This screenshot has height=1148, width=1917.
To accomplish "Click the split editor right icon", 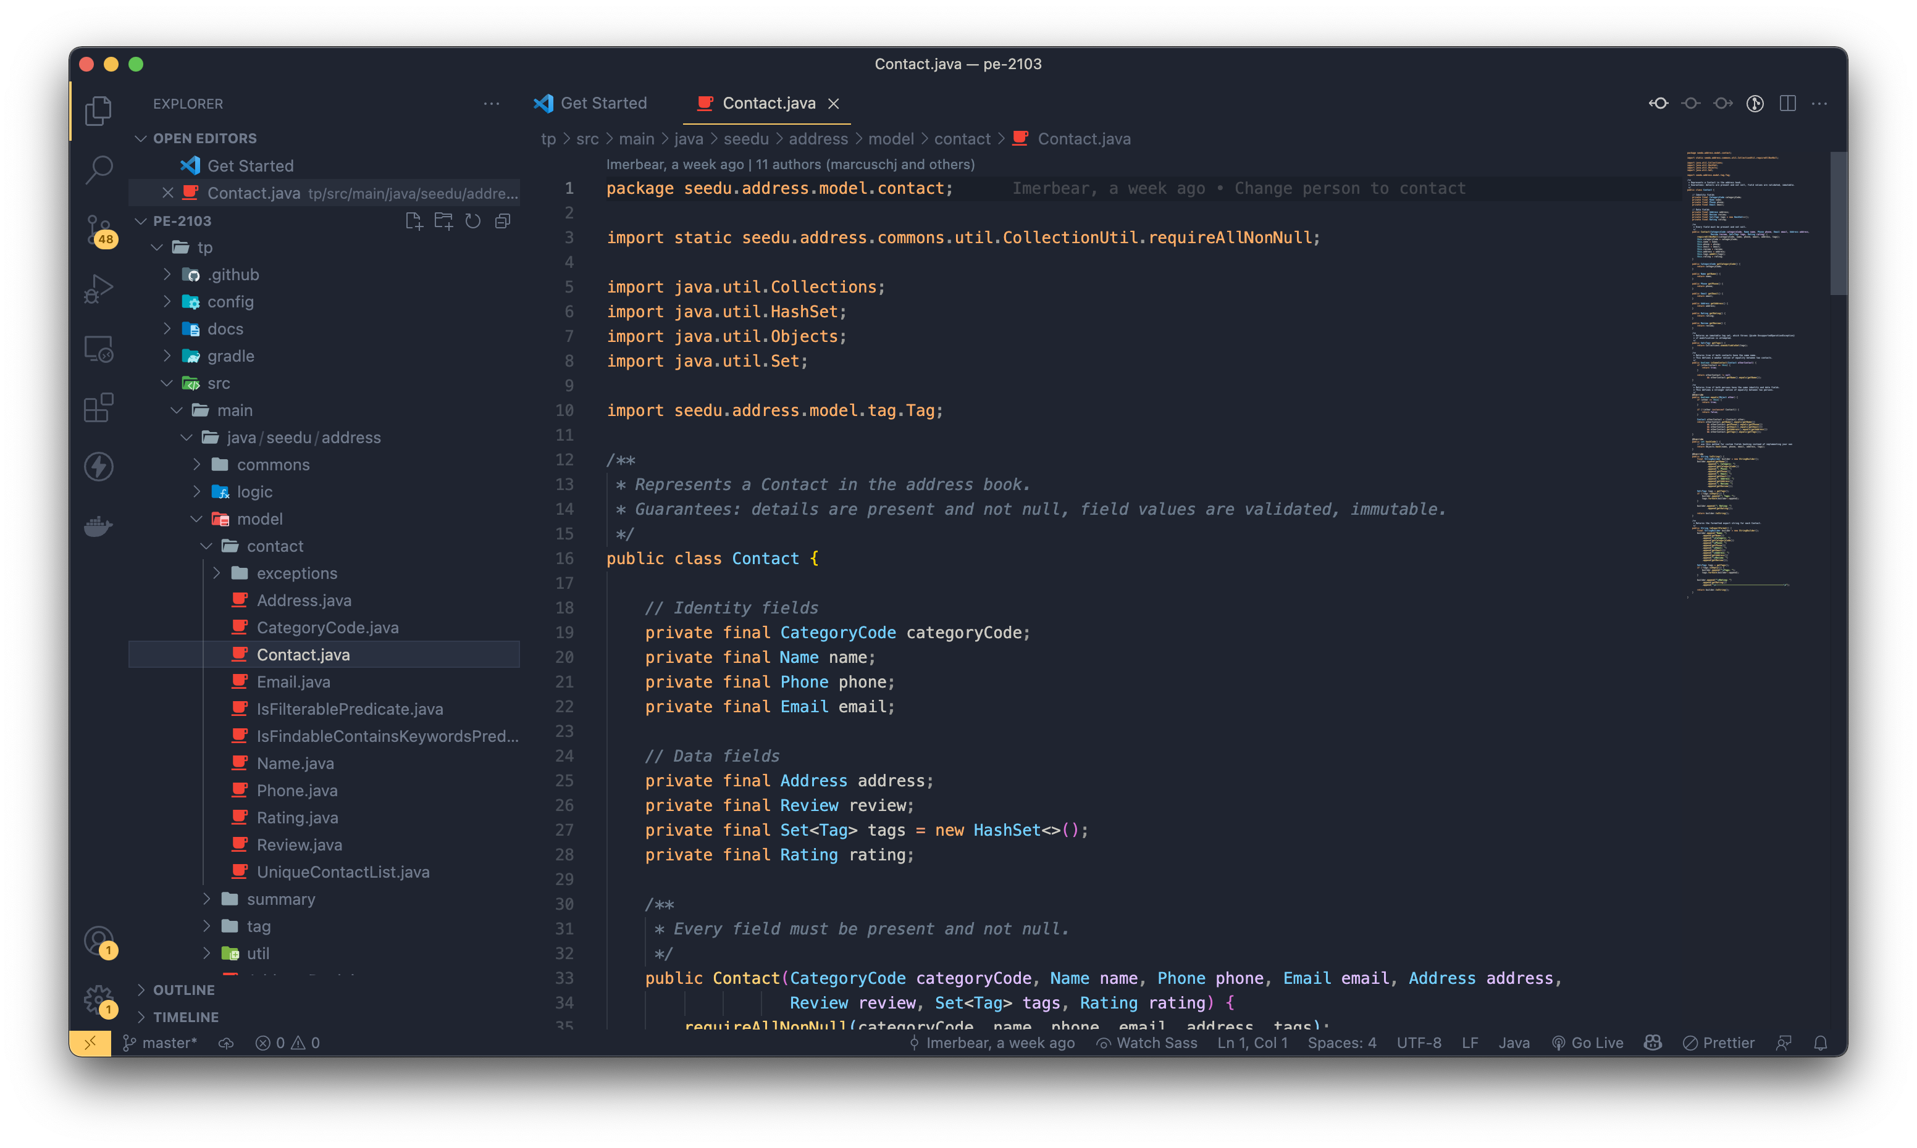I will [1787, 103].
